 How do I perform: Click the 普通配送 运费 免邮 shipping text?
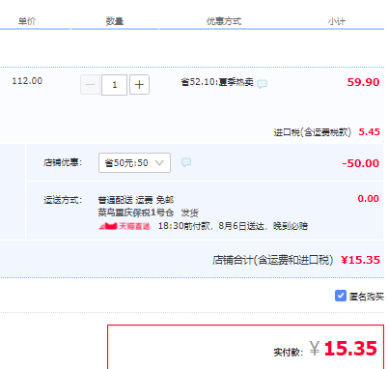click(136, 200)
